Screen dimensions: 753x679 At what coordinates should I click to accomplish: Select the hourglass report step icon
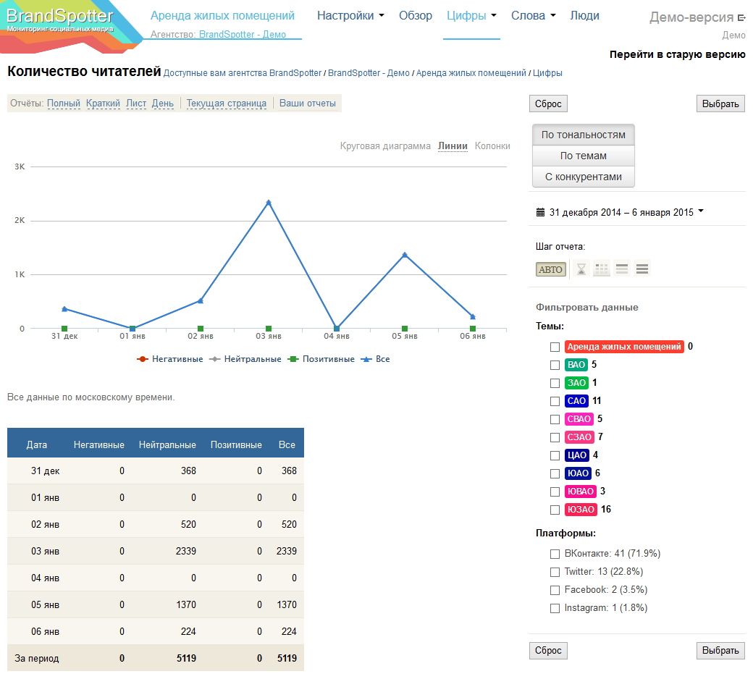[581, 269]
